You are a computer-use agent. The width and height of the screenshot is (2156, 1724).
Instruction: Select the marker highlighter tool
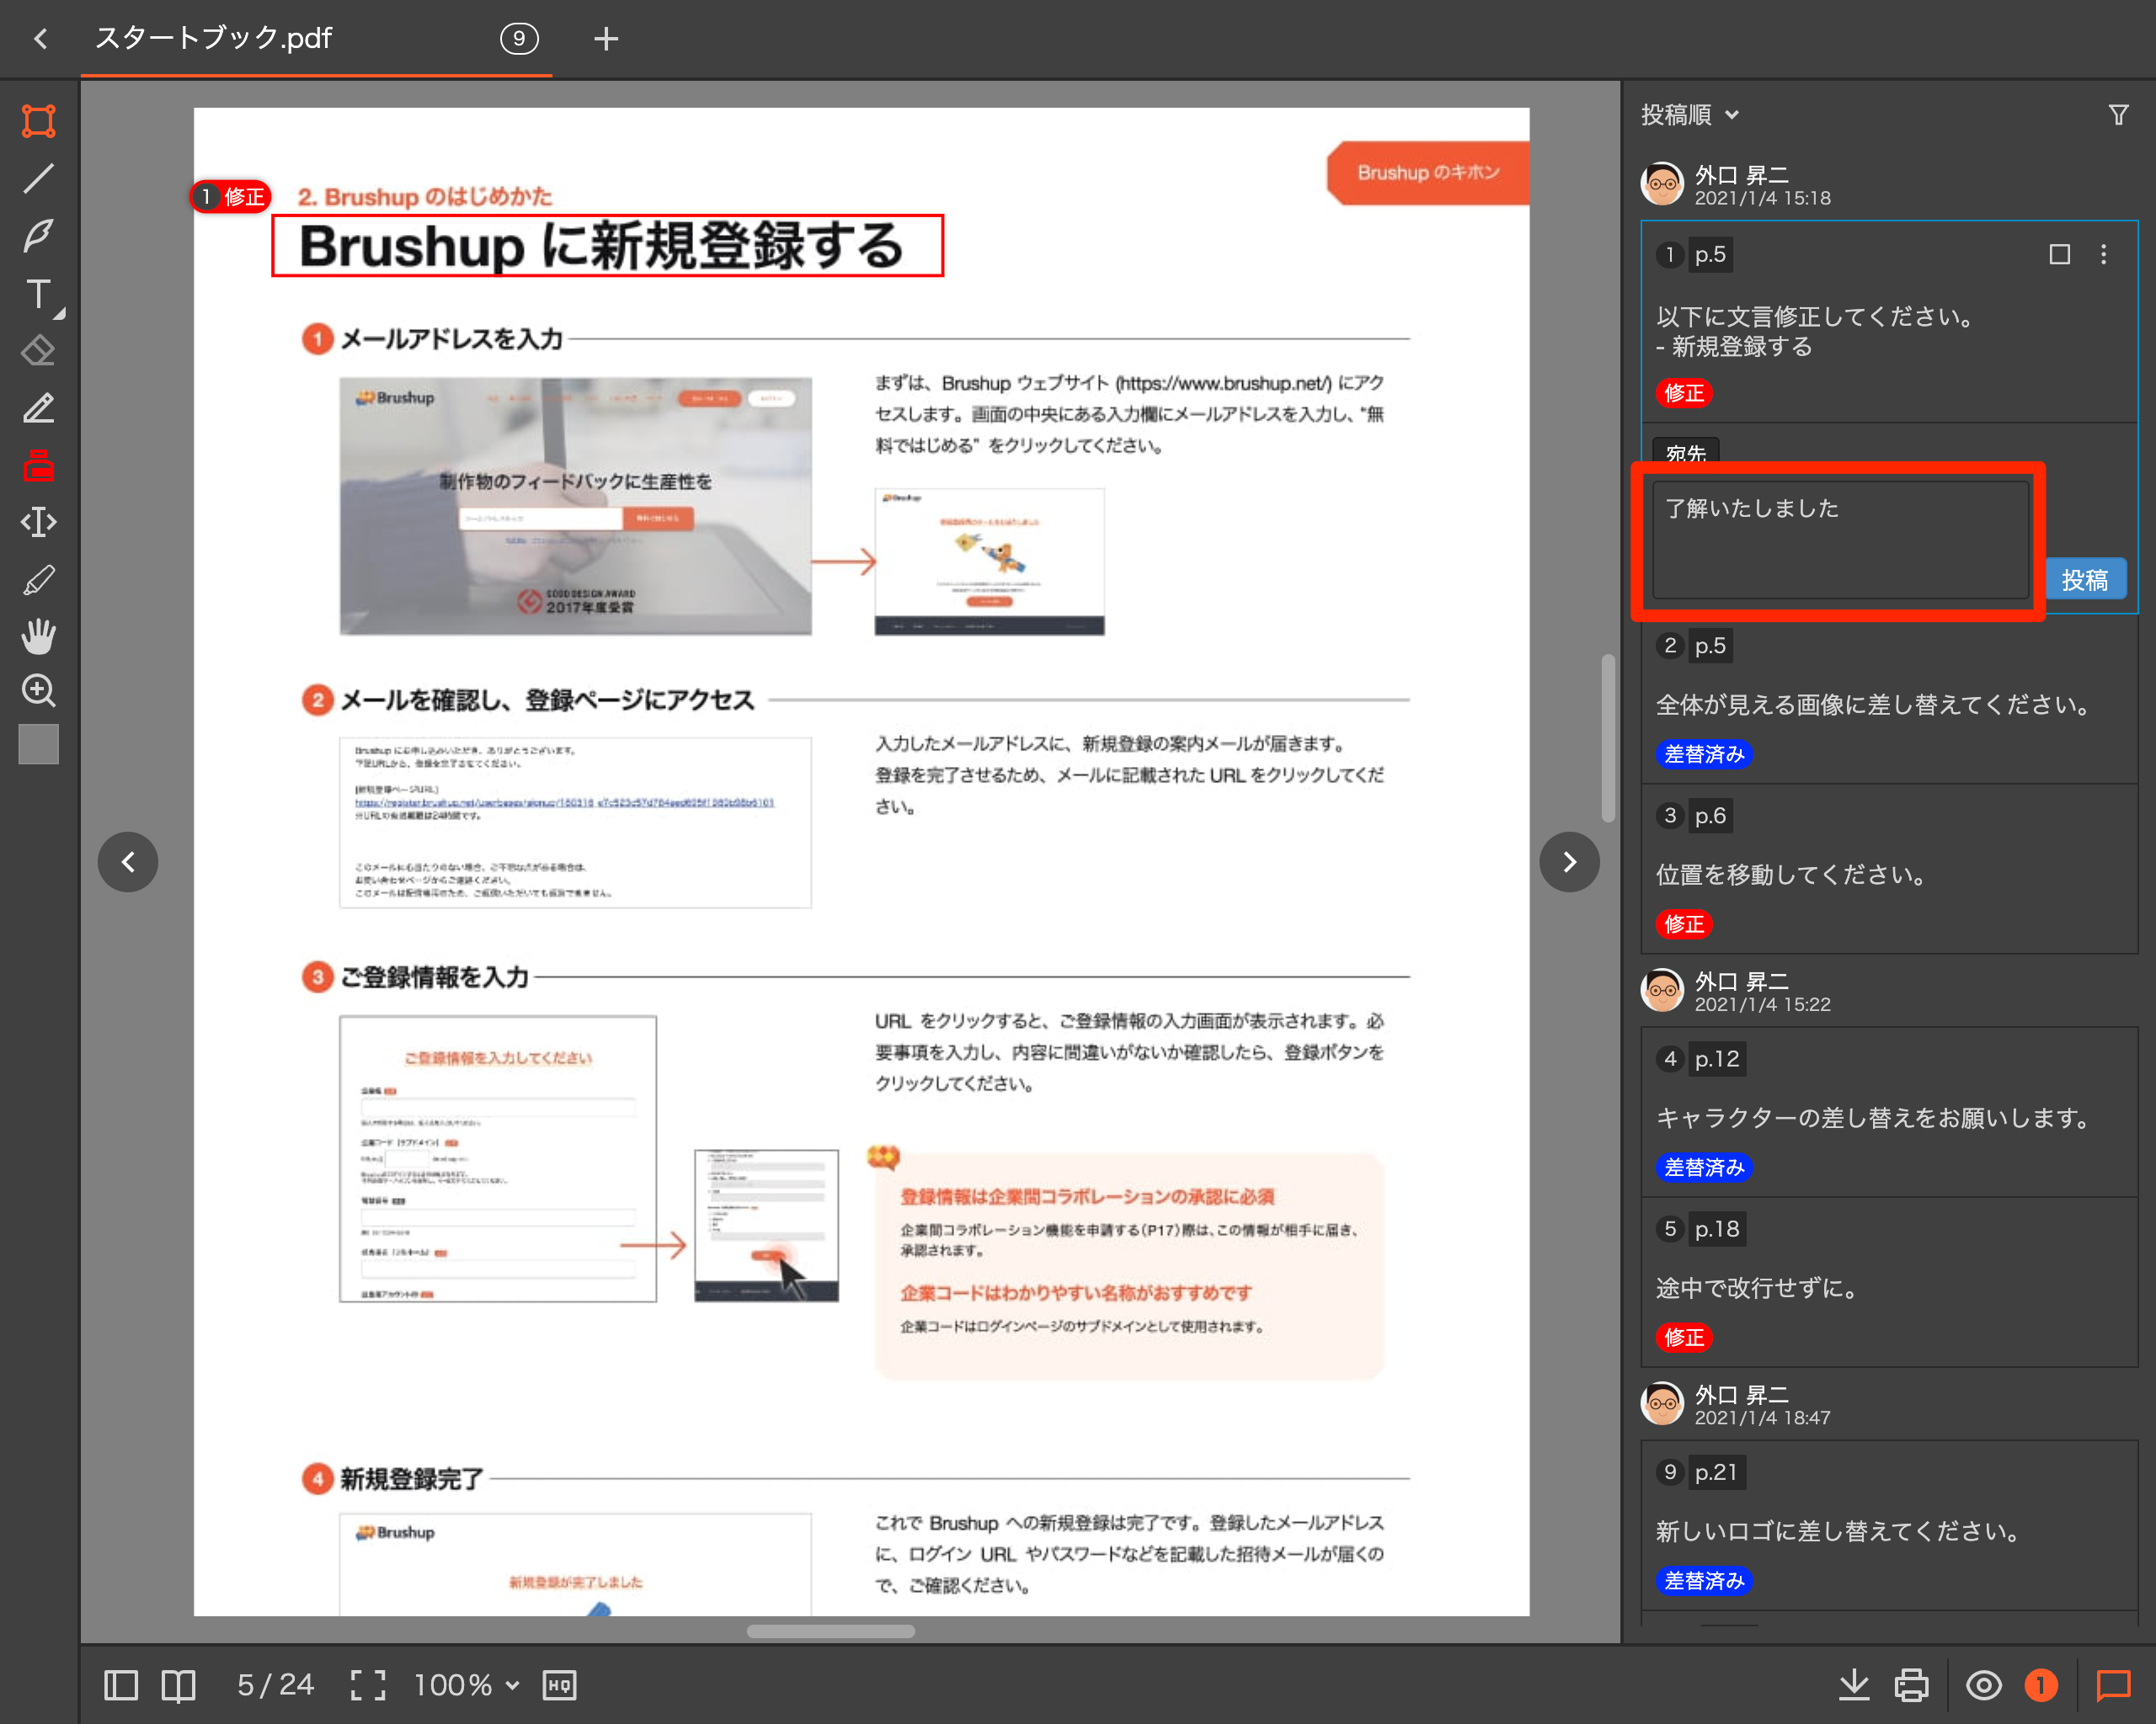(x=39, y=580)
